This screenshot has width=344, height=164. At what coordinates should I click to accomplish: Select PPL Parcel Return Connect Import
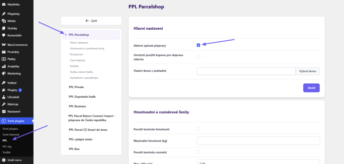coord(91,118)
